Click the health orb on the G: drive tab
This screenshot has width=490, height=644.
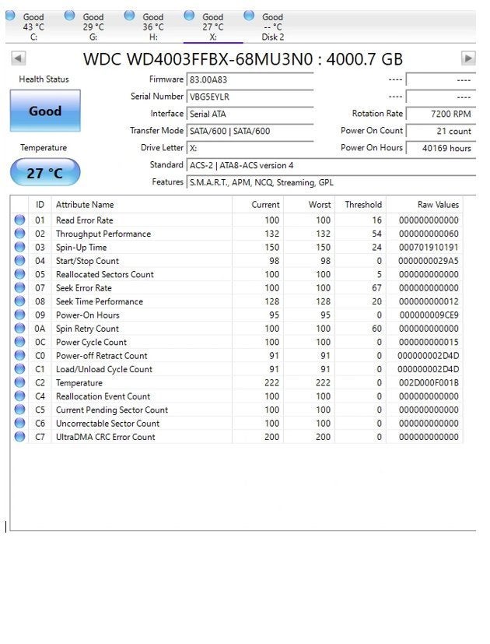70,16
